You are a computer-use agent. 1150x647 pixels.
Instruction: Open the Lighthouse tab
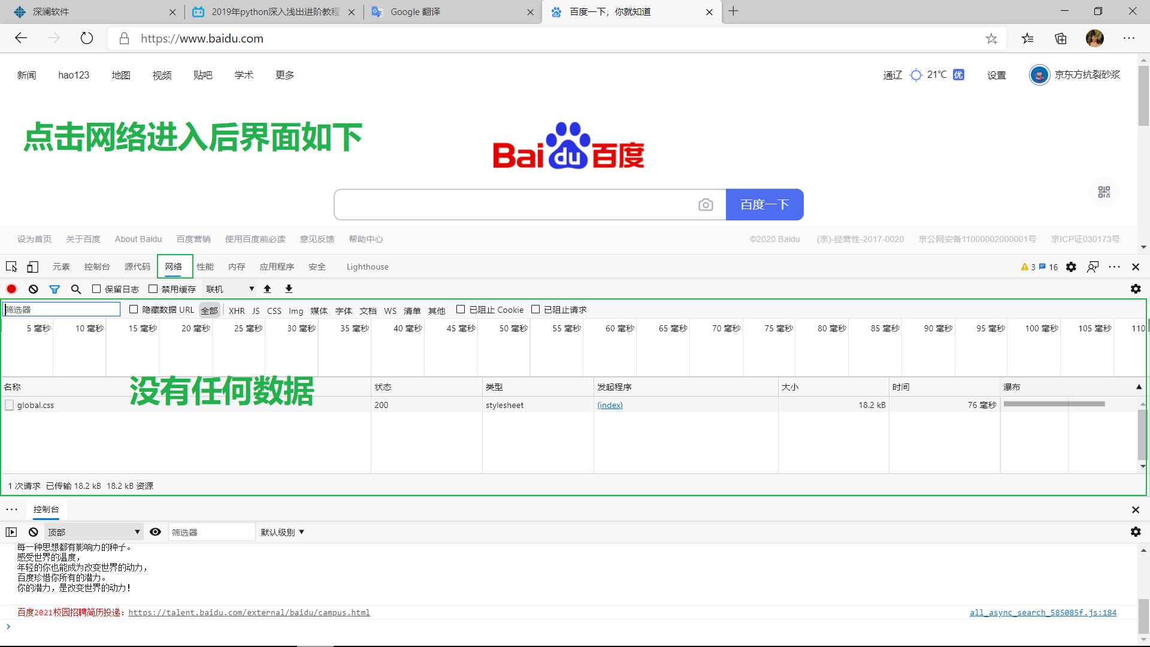(x=367, y=267)
